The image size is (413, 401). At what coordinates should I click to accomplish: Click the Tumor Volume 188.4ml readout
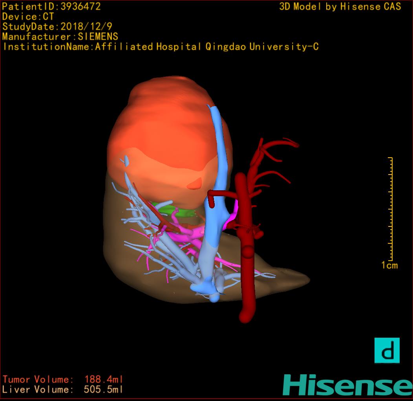tap(63, 379)
